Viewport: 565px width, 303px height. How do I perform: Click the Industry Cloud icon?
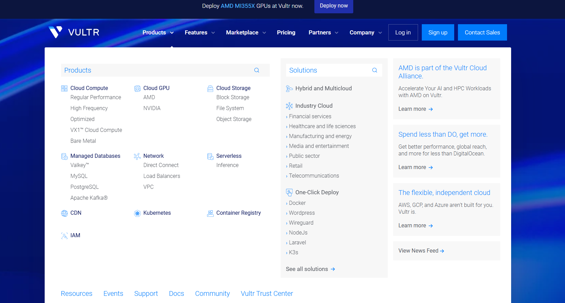tap(289, 106)
